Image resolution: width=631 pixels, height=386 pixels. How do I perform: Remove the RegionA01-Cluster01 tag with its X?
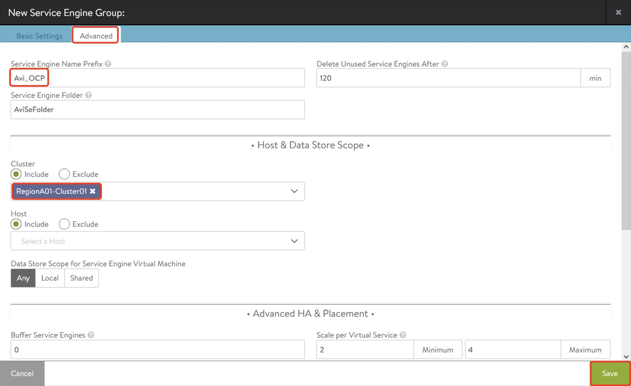[x=93, y=191]
